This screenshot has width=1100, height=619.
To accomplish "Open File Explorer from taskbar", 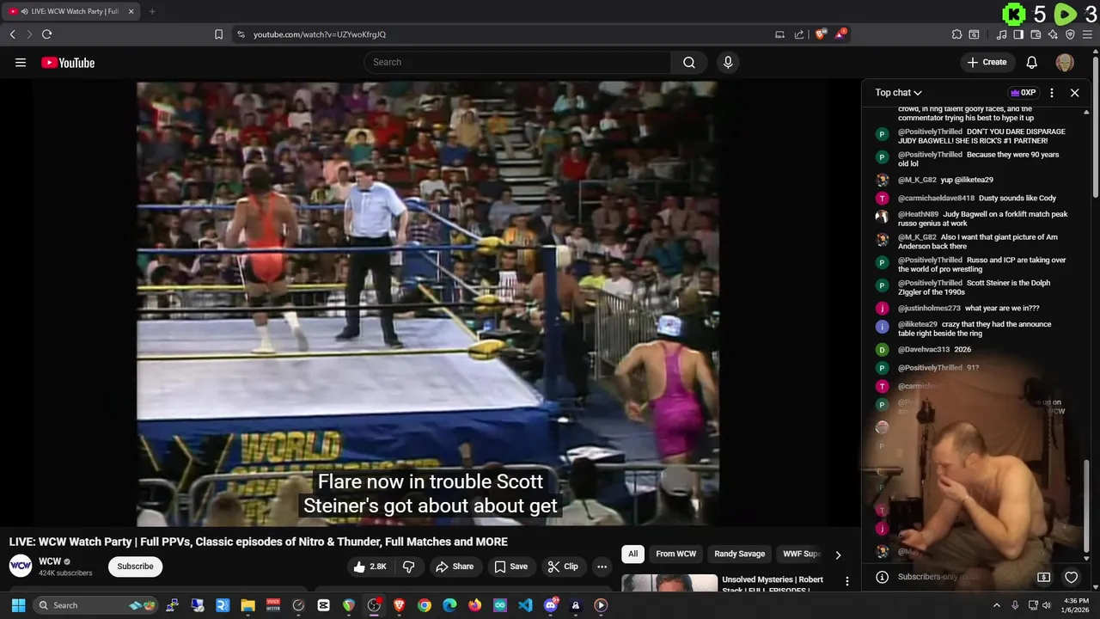I will [x=247, y=605].
